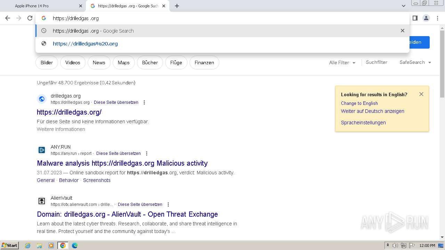445x250 pixels.
Task: Dismiss the English results language prompt
Action: (421, 94)
